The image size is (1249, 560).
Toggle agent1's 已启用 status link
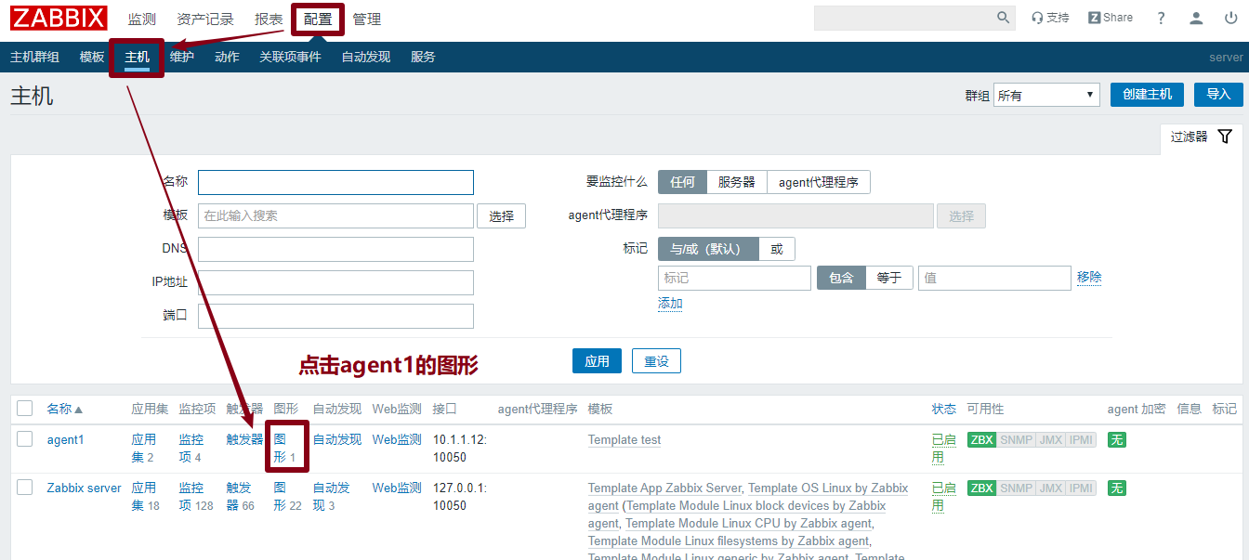point(944,448)
